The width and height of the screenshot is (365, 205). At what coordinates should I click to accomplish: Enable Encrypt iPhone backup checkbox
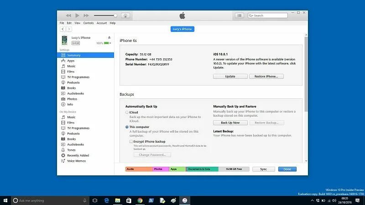(x=131, y=141)
